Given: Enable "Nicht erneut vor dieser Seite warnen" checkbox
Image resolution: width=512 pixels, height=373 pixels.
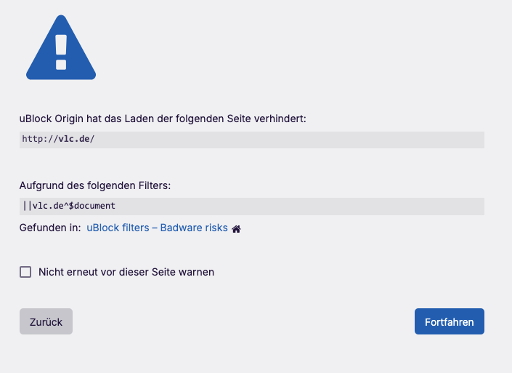Looking at the screenshot, I should click(x=25, y=272).
